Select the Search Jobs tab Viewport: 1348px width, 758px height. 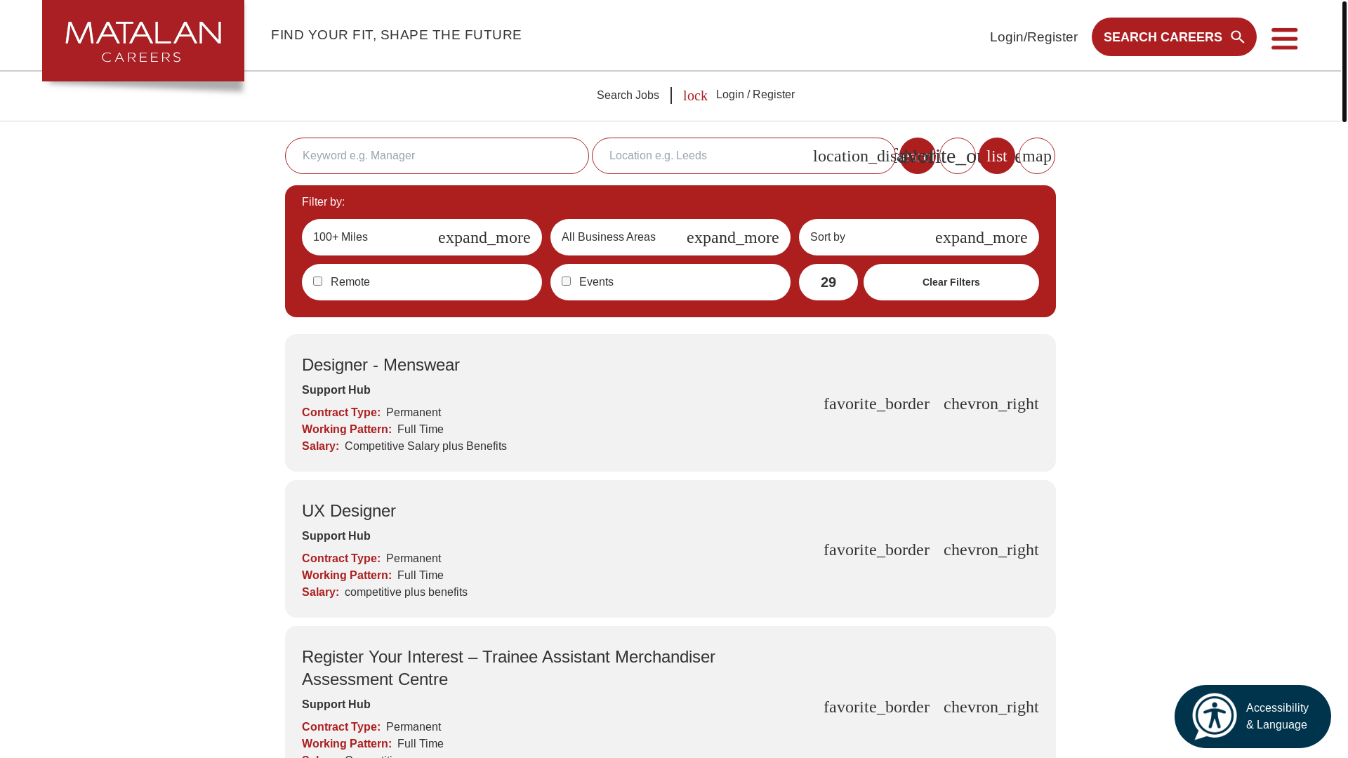628,95
